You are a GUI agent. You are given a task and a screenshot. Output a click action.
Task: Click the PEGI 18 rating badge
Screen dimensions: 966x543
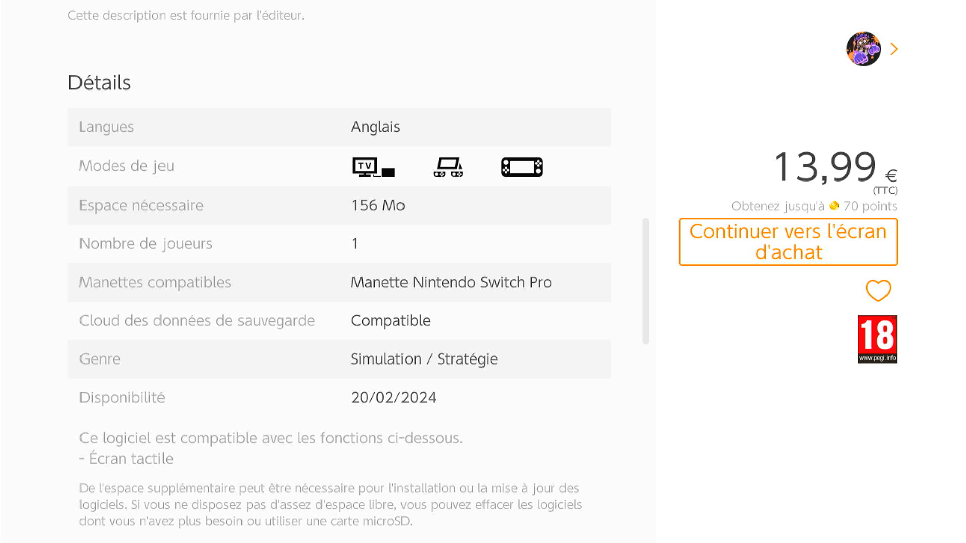pyautogui.click(x=877, y=339)
